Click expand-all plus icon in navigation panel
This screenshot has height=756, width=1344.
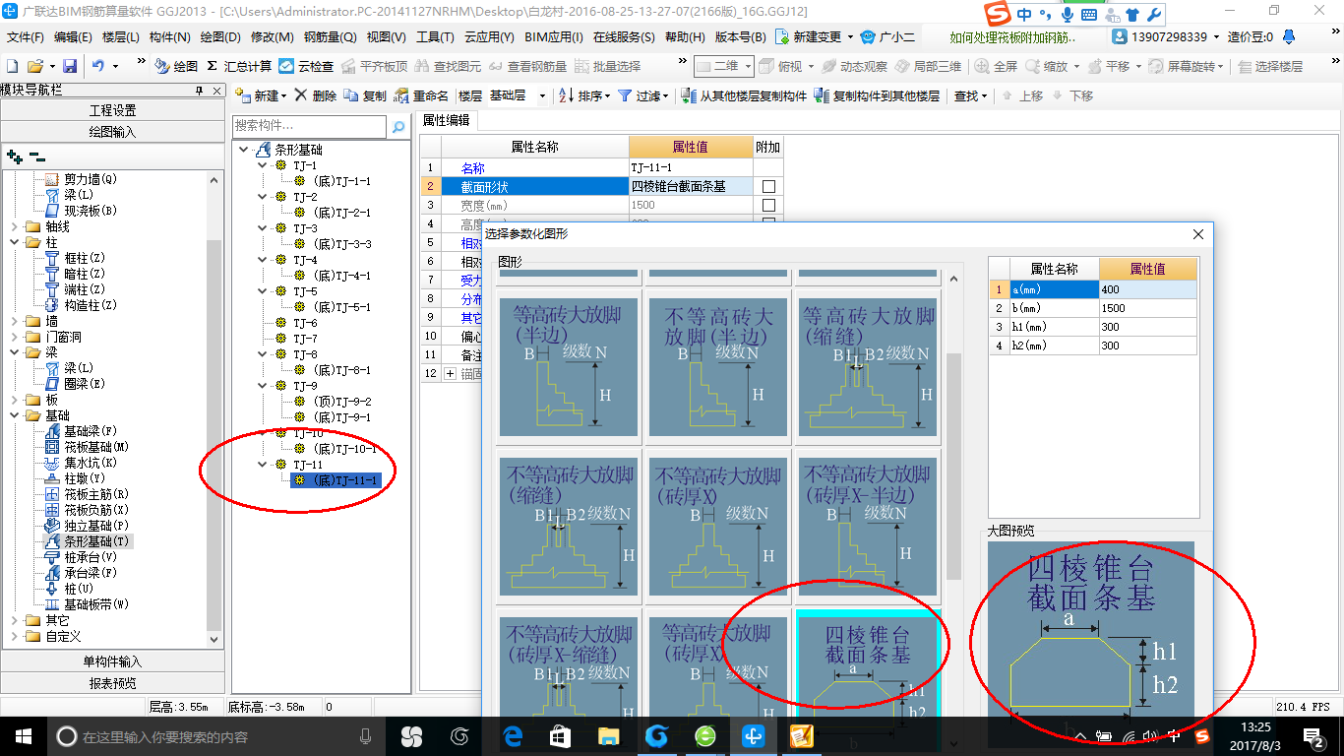click(x=14, y=157)
